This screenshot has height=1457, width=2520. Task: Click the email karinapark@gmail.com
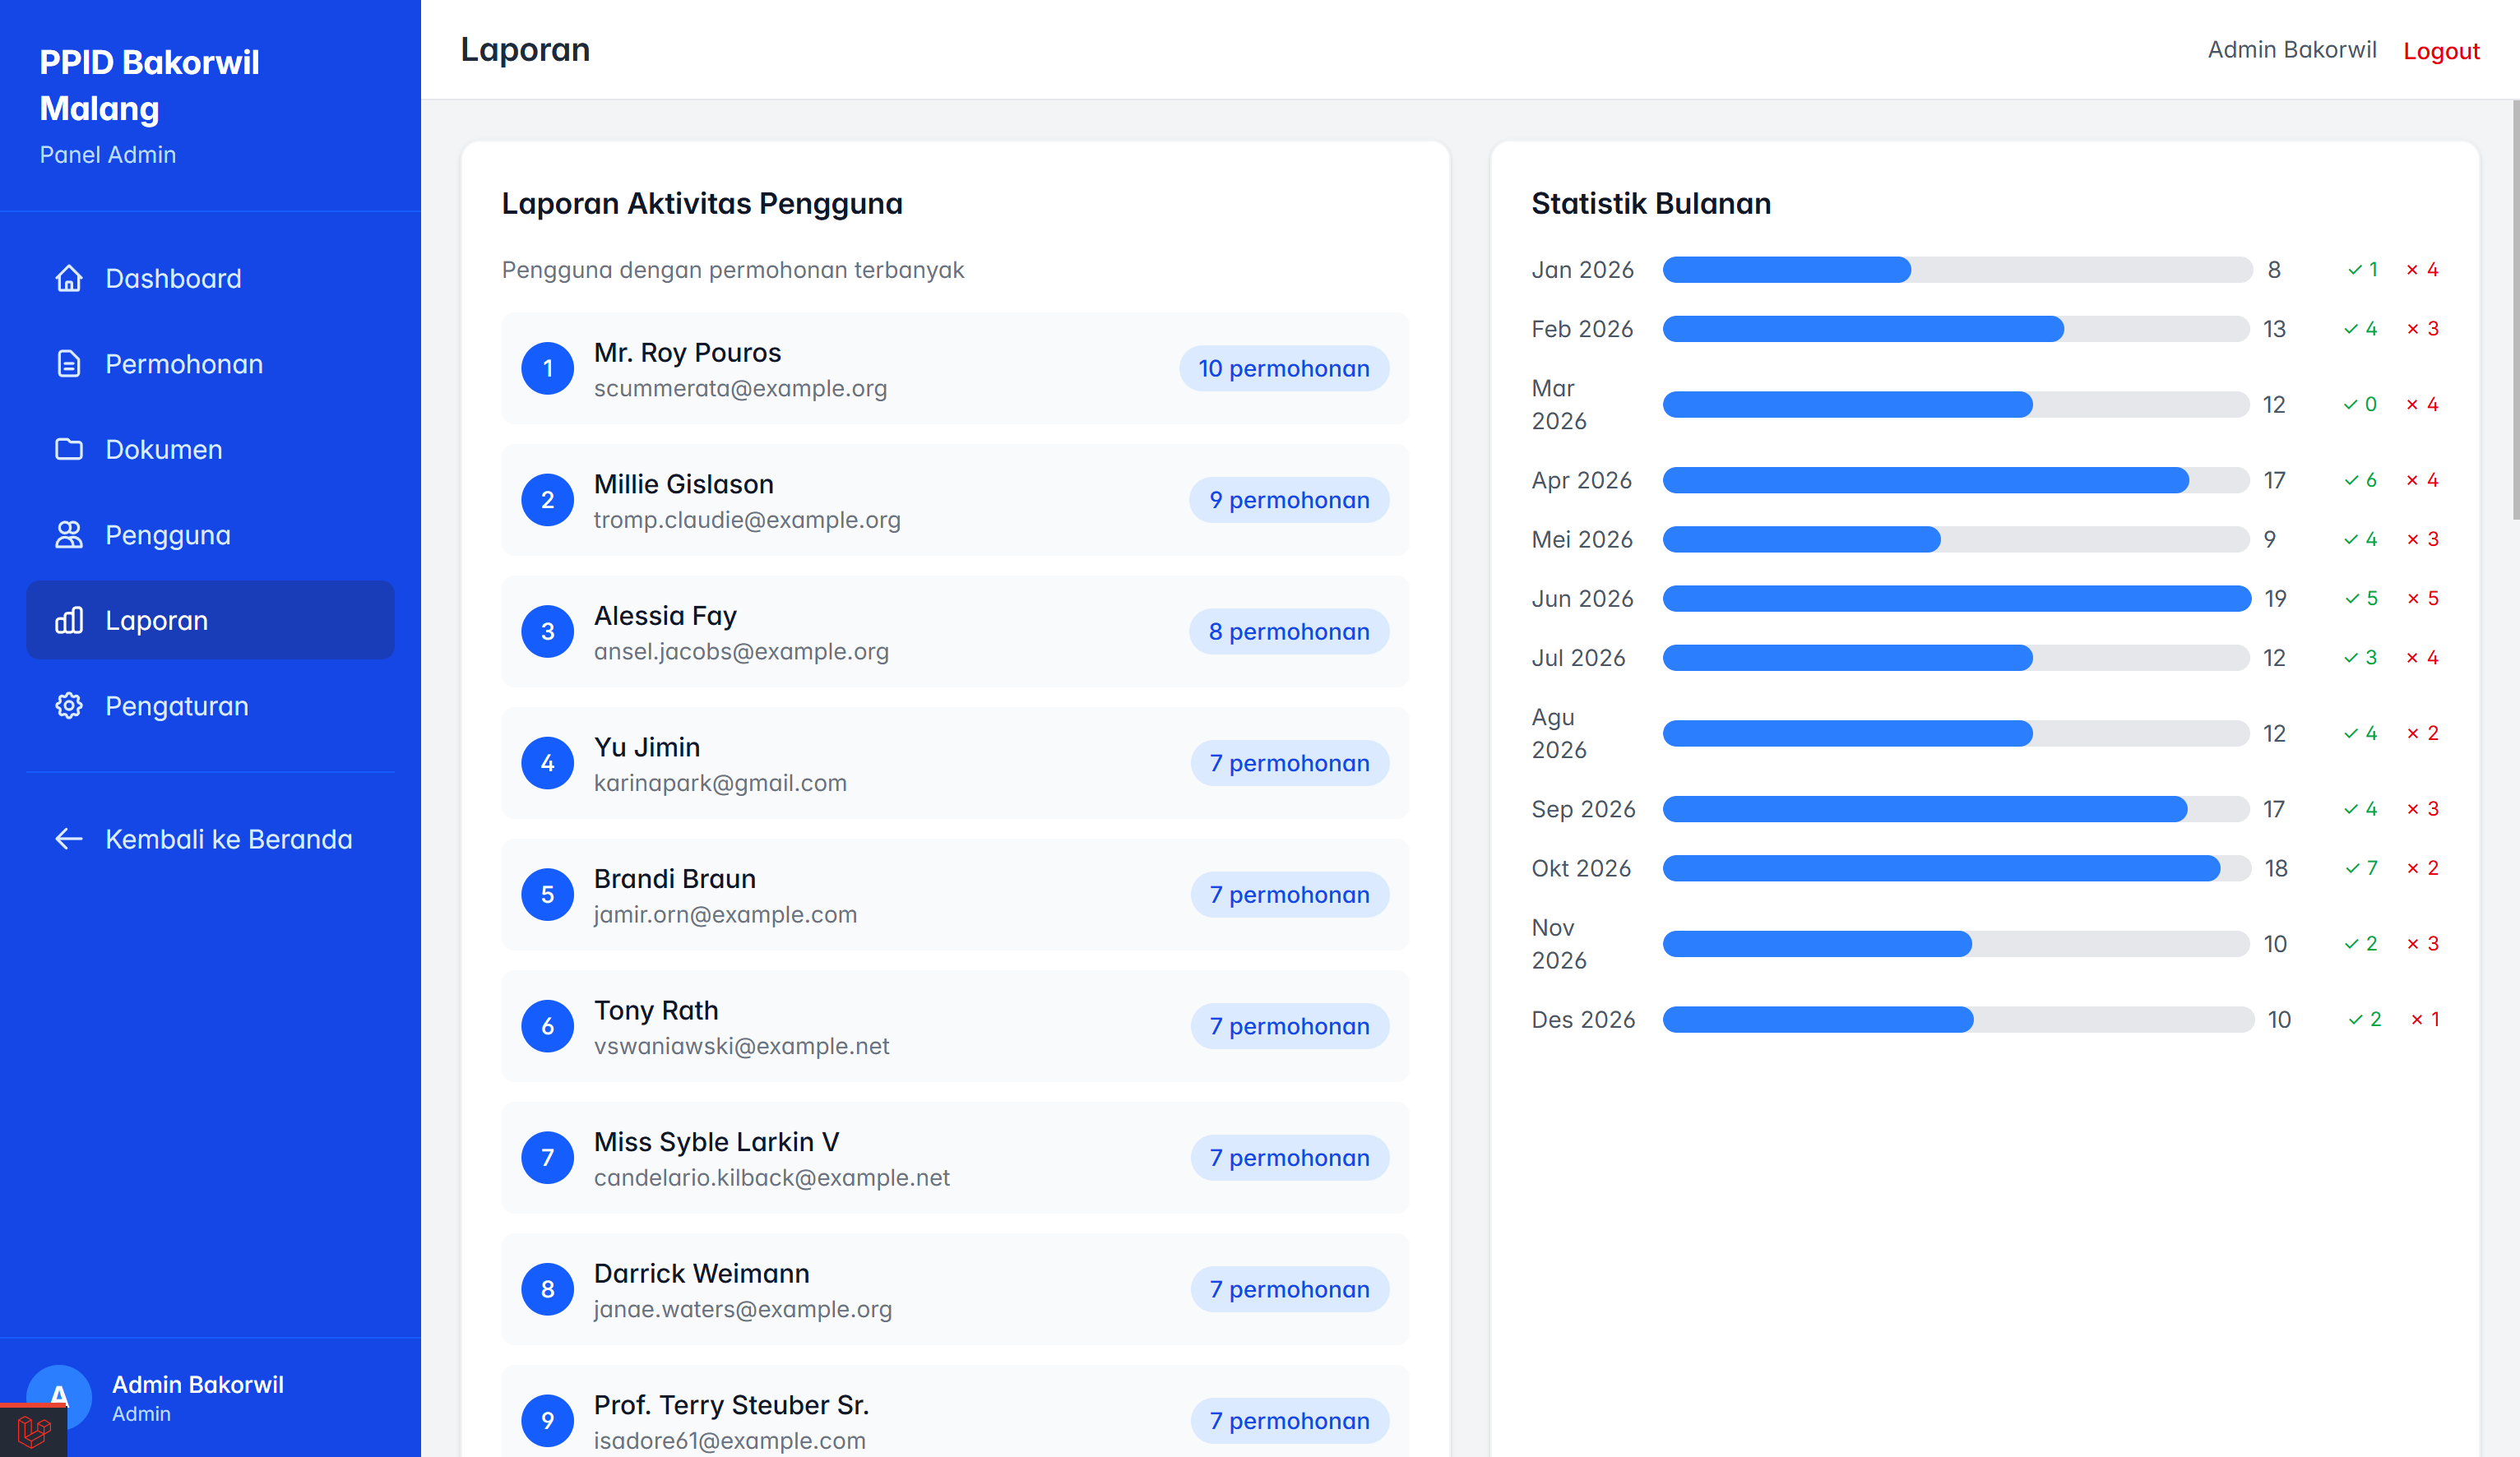pyautogui.click(x=720, y=783)
